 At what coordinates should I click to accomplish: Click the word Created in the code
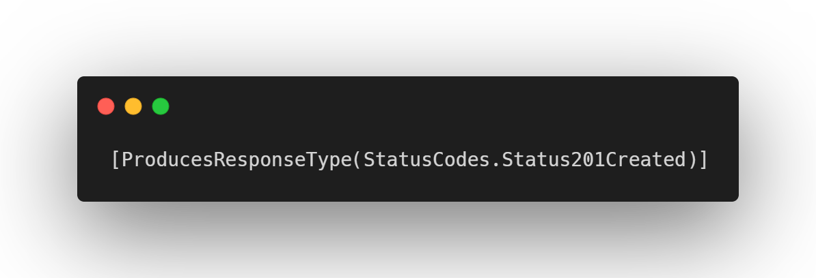(646, 159)
